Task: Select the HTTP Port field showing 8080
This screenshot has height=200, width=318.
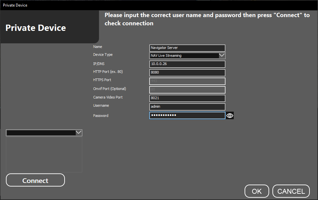Action: (187, 73)
